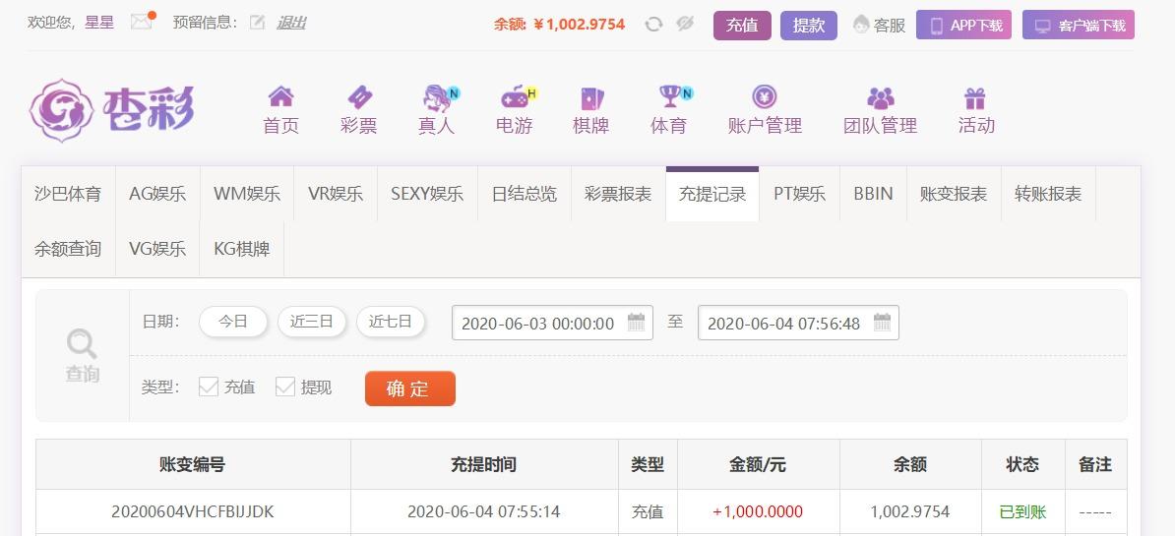Switch to 彩票报表 tab

pos(618,194)
